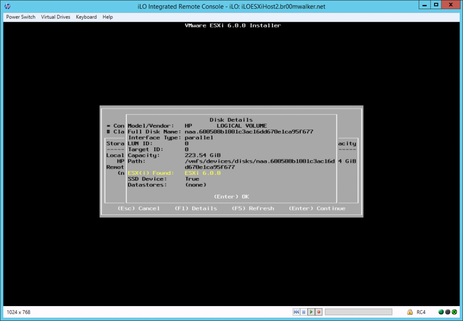Click (Enter) OK in Disk Details
The image size is (463, 321).
[x=231, y=196]
